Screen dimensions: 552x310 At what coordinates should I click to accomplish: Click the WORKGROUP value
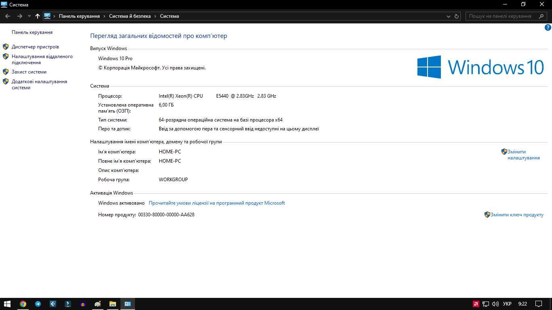tap(173, 180)
